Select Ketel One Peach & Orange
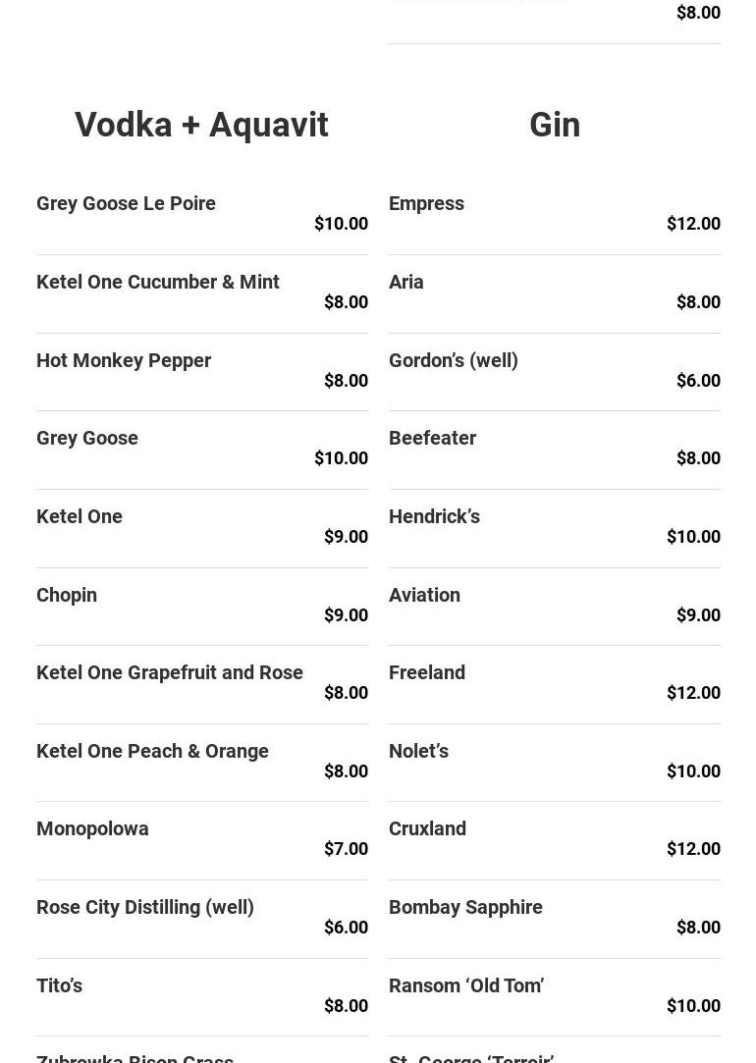The width and height of the screenshot is (756, 1063). coord(152,751)
